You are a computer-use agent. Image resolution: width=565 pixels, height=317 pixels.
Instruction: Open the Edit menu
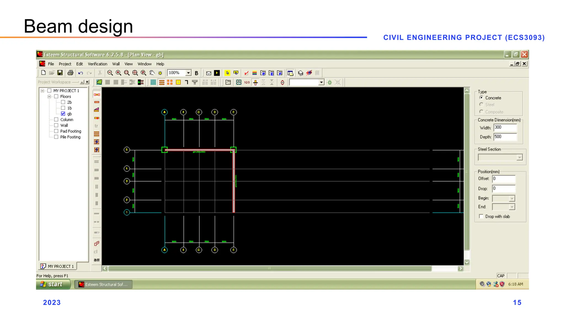[79, 64]
